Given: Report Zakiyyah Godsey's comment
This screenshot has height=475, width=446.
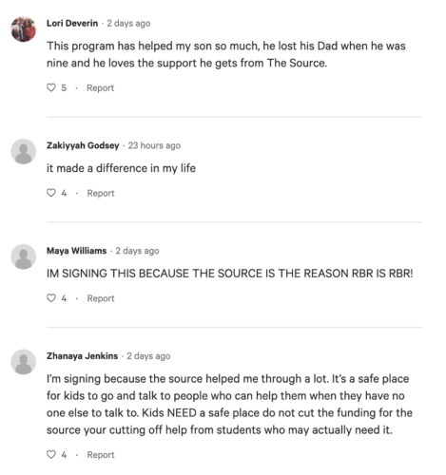Looking at the screenshot, I should [101, 193].
